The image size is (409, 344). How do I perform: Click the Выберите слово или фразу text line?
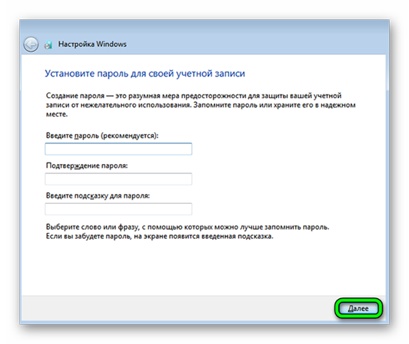[x=187, y=226]
